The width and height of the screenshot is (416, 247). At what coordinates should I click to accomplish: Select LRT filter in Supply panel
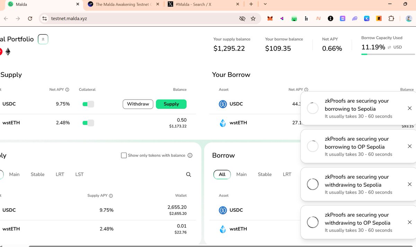point(60,174)
